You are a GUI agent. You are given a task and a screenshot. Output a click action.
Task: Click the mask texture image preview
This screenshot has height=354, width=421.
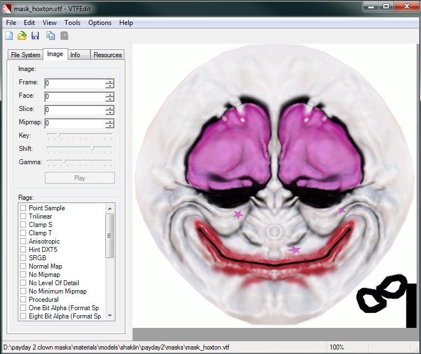(x=275, y=186)
